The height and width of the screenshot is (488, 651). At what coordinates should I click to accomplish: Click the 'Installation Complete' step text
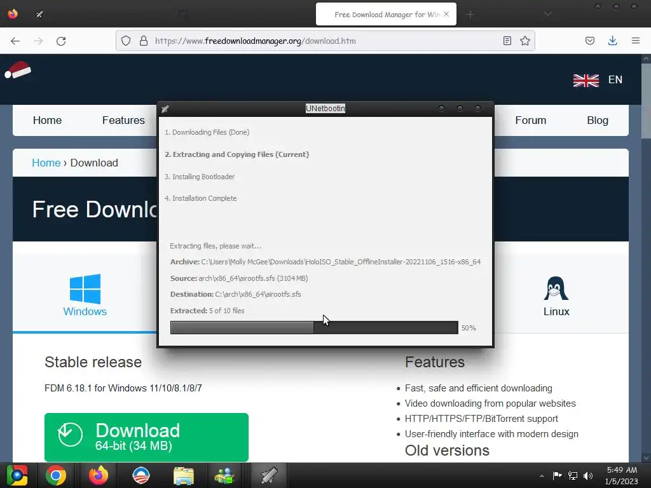coord(200,198)
